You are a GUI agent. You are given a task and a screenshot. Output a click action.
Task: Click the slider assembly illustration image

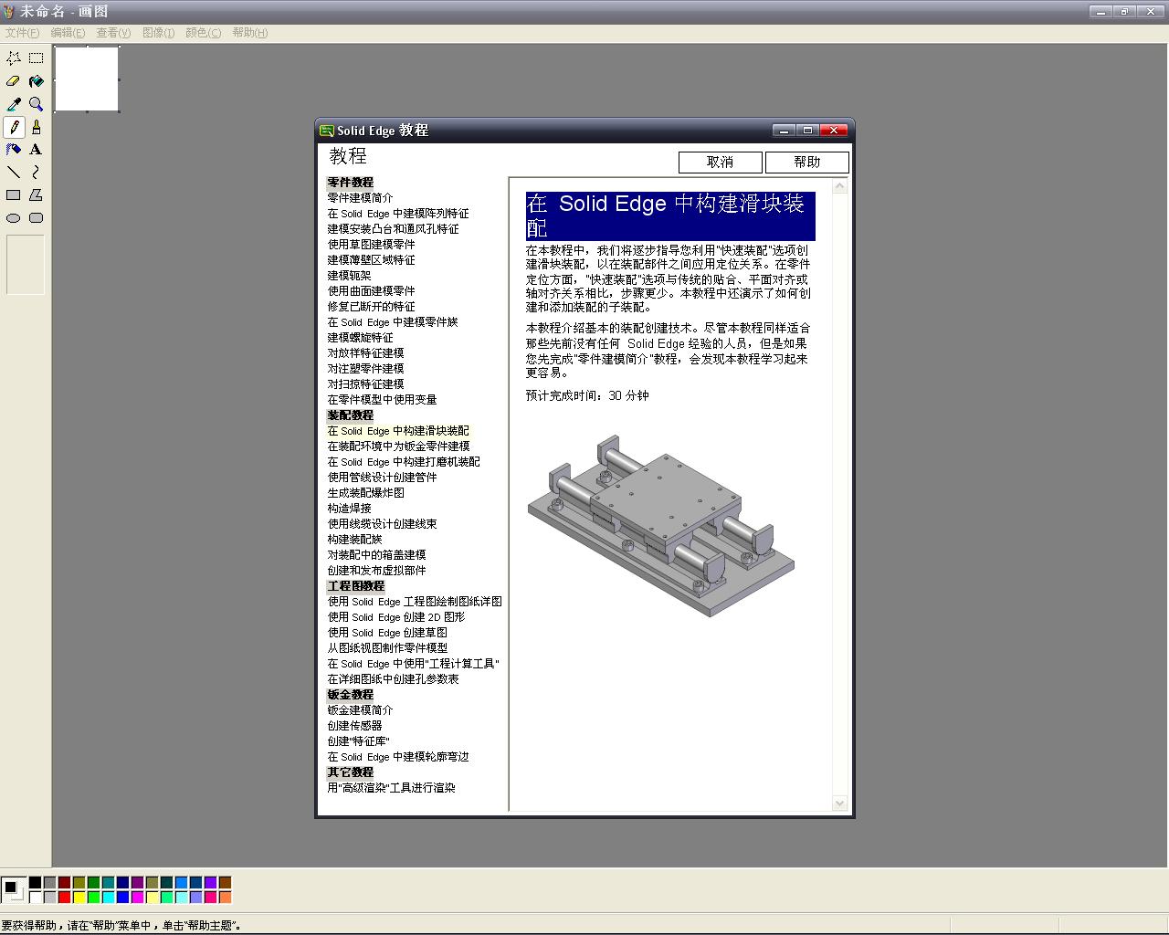click(x=661, y=526)
